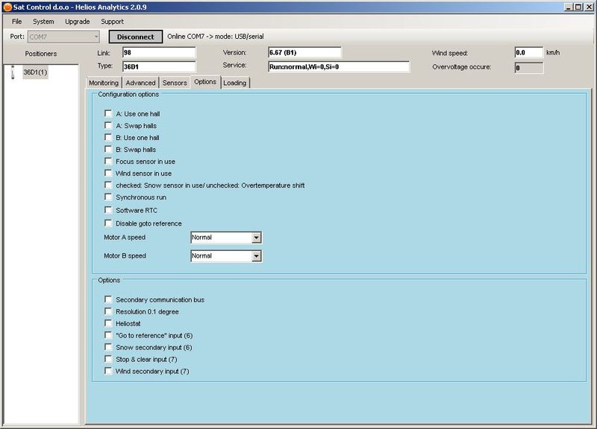Viewport: 597px width, 429px height.
Task: Enable Software RTC checkbox
Action: tap(108, 210)
